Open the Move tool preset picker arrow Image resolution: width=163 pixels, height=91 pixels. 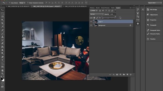pyautogui.click(x=7, y=3)
